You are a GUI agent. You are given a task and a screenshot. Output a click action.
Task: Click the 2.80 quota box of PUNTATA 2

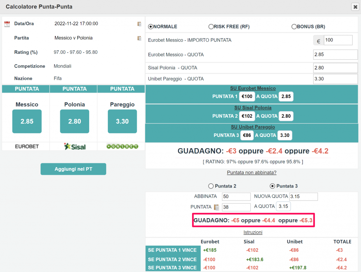286,116
